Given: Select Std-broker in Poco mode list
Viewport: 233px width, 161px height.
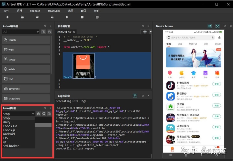Looking at the screenshot, I should (x=18, y=146).
